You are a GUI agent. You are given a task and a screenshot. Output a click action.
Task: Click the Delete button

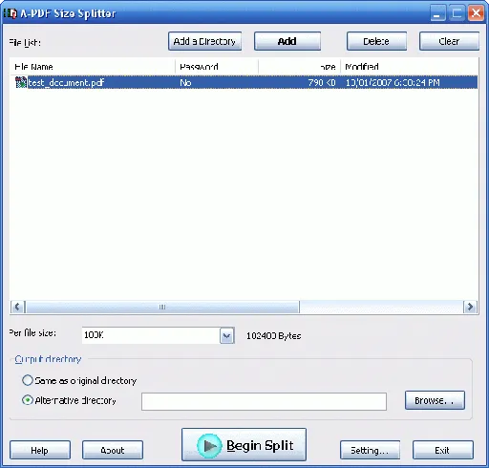coord(376,41)
